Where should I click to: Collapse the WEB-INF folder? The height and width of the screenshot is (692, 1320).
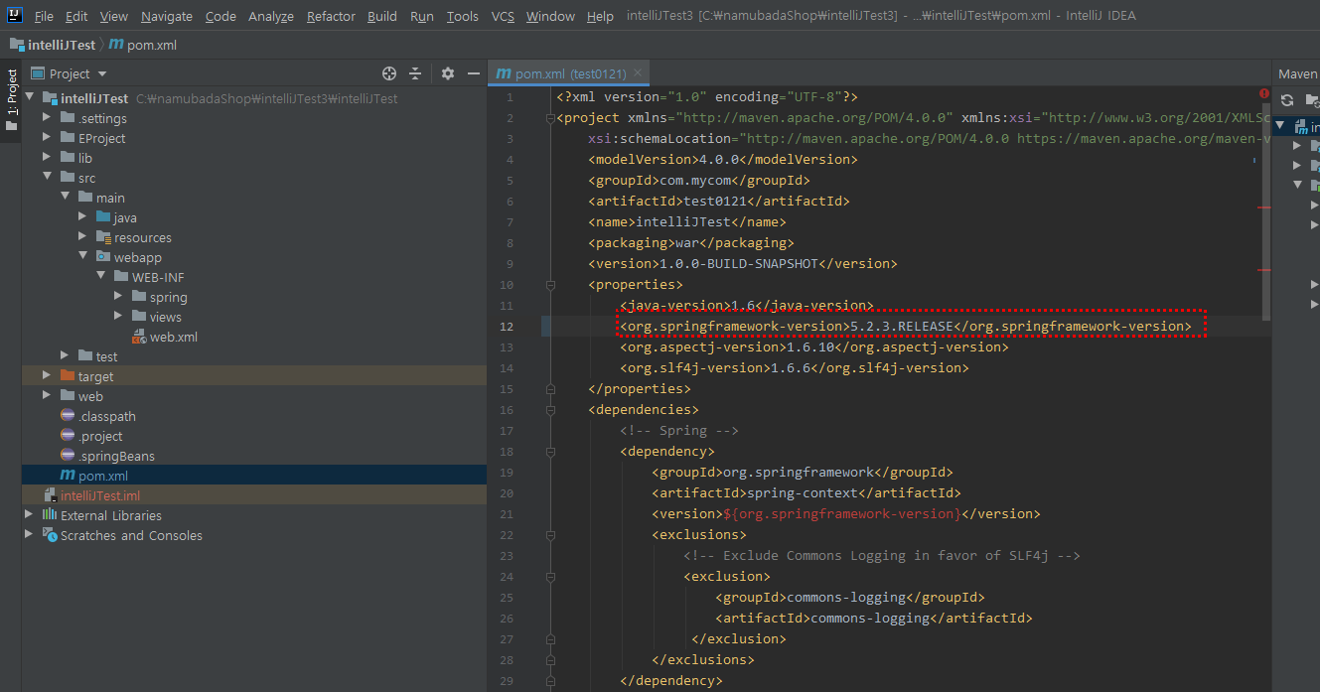(100, 277)
